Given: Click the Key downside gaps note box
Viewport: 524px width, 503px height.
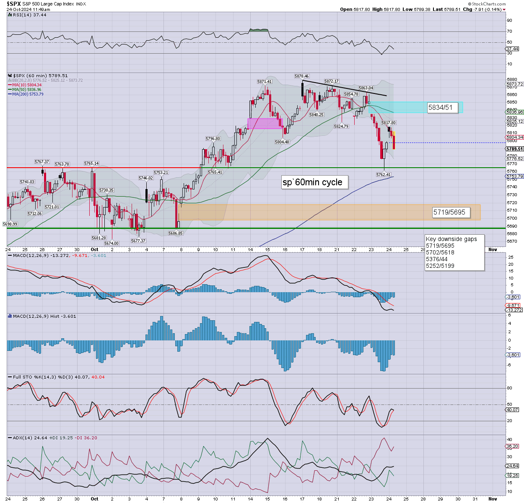Looking at the screenshot, I should point(454,252).
